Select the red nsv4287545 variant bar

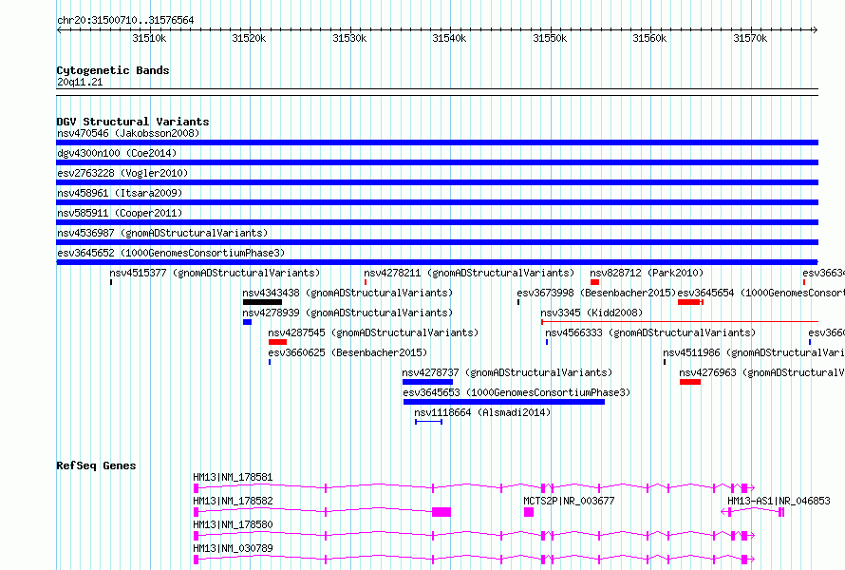(x=277, y=342)
